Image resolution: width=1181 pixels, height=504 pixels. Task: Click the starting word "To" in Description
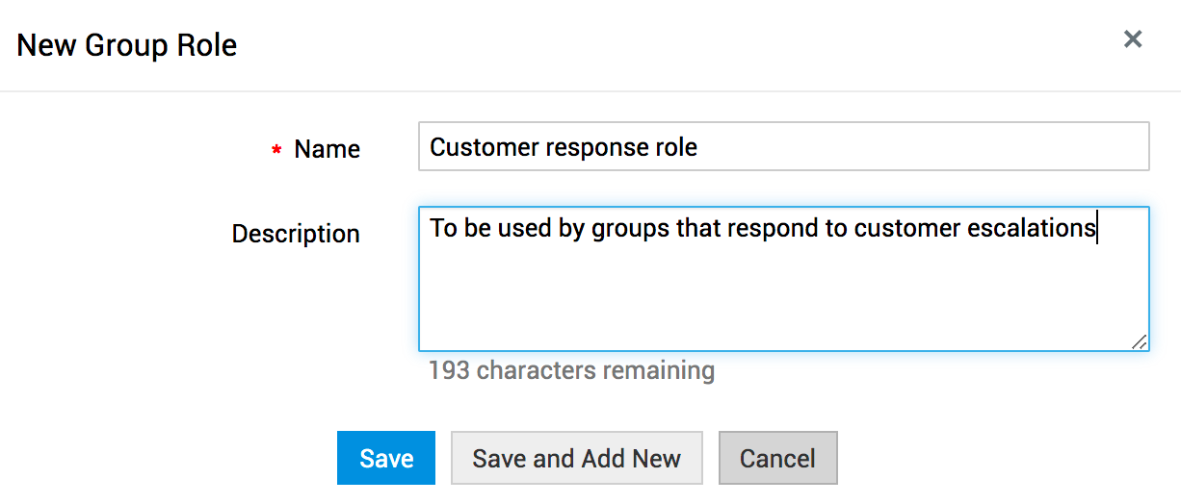pos(443,228)
